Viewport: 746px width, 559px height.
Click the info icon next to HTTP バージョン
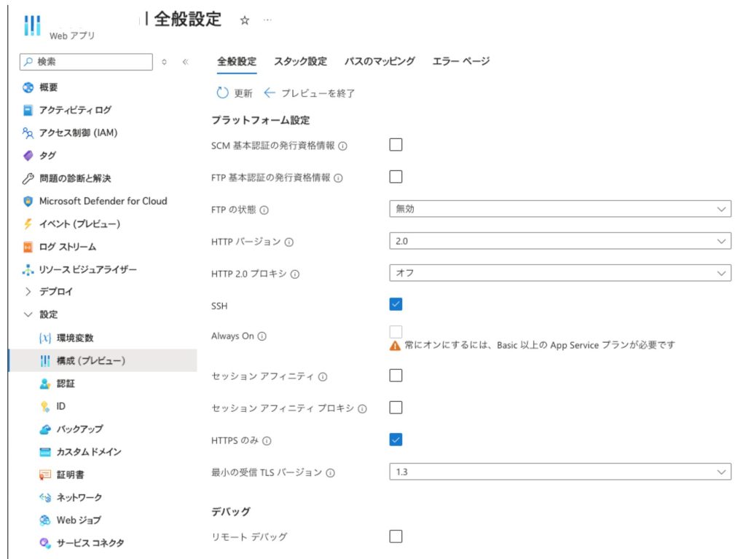[x=289, y=242]
